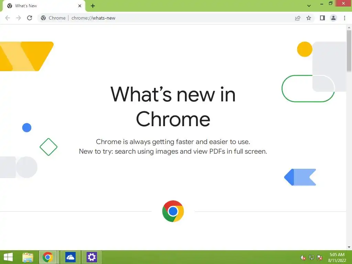Open the Action Center flag icon
The width and height of the screenshot is (352, 264).
point(320,257)
